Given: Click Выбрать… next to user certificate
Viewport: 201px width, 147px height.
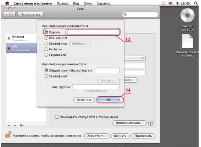Looking at the screenshot, I should (80, 44).
